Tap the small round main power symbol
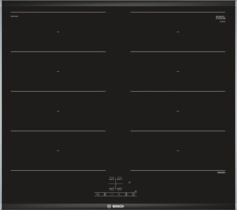This screenshot has height=210, width=237. point(130,182)
